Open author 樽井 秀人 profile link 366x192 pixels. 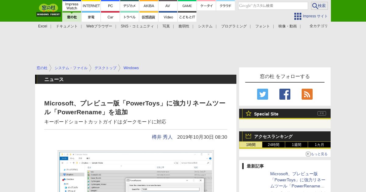(162, 137)
